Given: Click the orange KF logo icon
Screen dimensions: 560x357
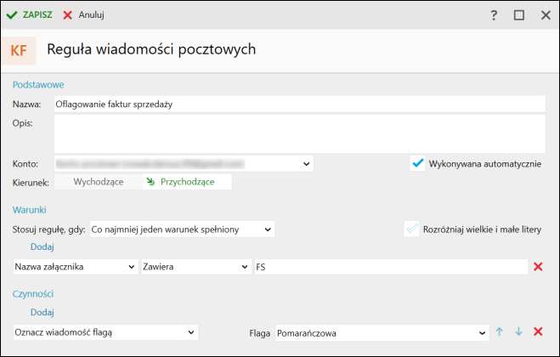Looking at the screenshot, I should (18, 50).
